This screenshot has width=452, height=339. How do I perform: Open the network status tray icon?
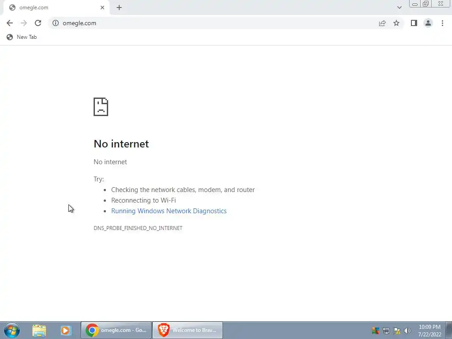click(x=386, y=331)
